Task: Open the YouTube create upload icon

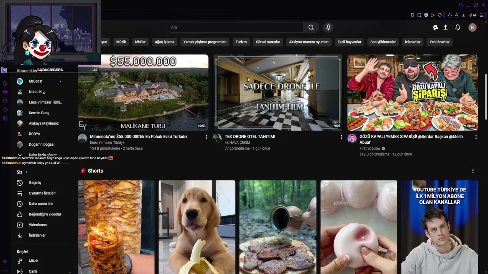Action: [445, 27]
